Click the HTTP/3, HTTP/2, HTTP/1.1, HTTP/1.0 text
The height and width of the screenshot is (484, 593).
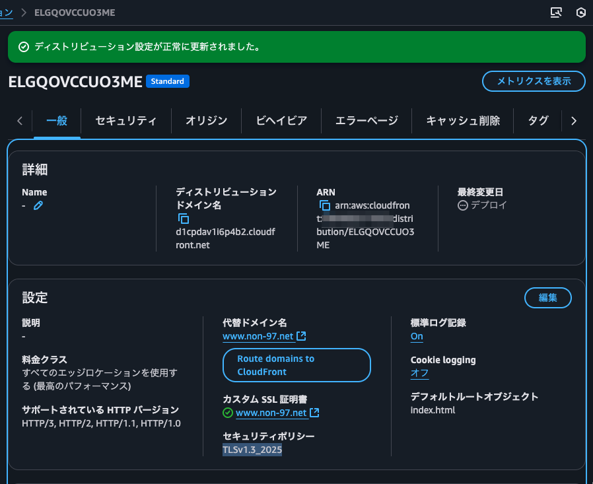click(x=101, y=423)
